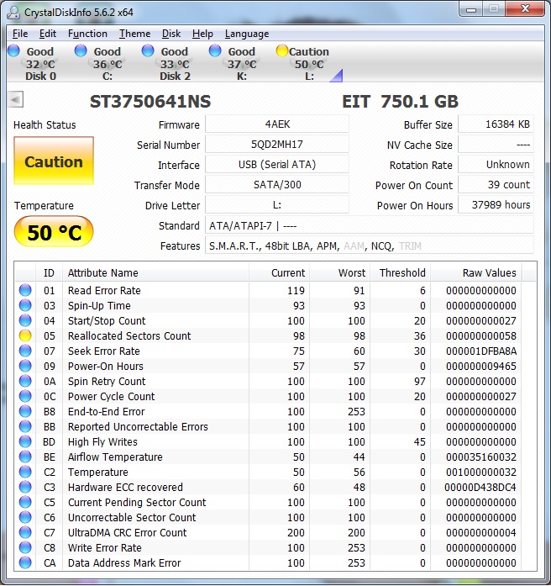Click yellow status dot for Reallocated Sectors Count

[25, 335]
